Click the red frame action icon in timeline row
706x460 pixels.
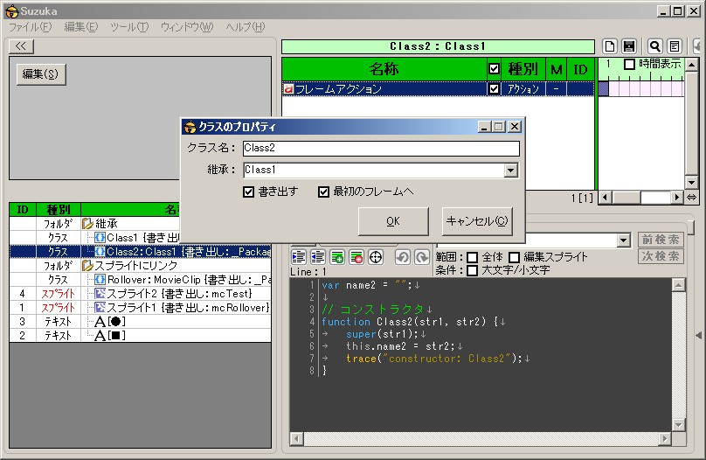coord(288,88)
